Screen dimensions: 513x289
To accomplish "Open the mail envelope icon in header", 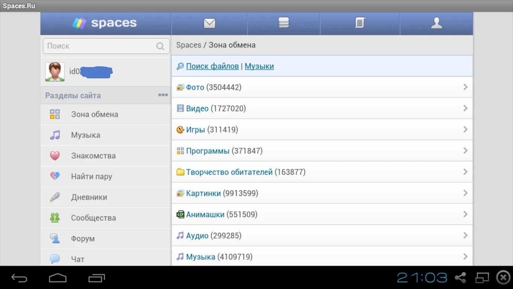I will [x=209, y=23].
